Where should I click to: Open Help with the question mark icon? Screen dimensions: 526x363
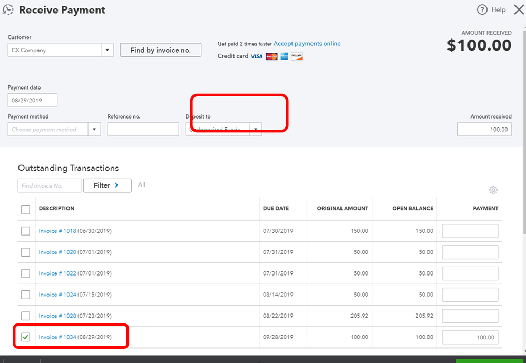[482, 9]
